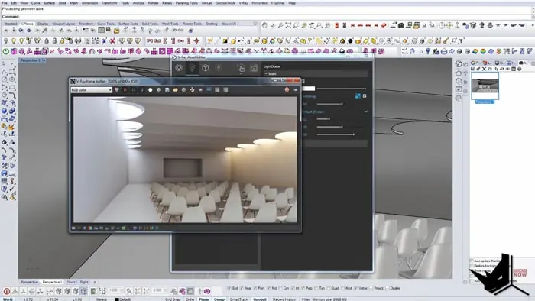Click the gray monochrome circle icon in frame buffer

[x=159, y=90]
